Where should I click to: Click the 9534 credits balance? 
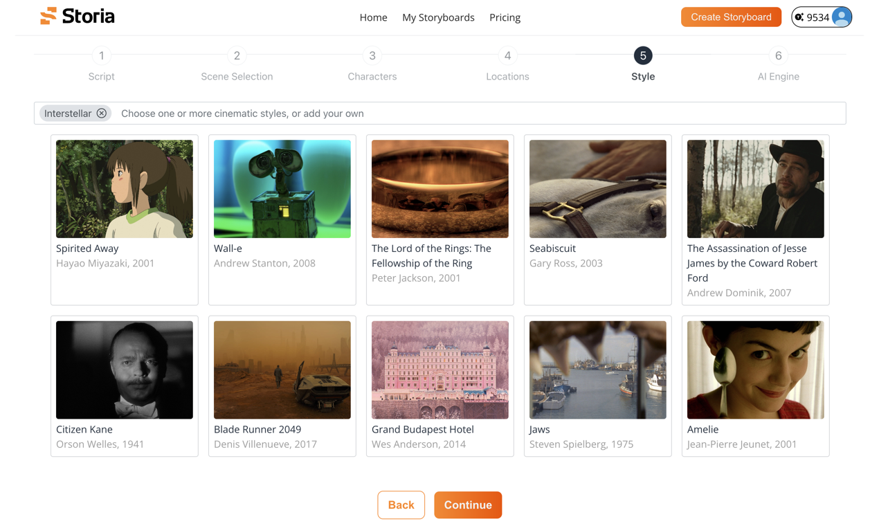click(x=818, y=17)
